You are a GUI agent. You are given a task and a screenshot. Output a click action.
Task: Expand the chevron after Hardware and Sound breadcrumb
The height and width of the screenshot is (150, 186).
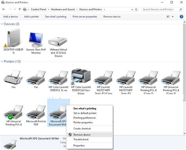pyautogui.click(x=77, y=9)
